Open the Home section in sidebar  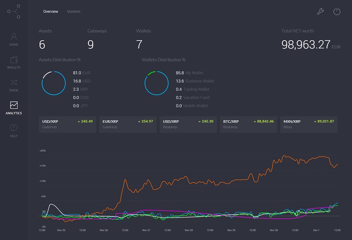[x=14, y=40]
